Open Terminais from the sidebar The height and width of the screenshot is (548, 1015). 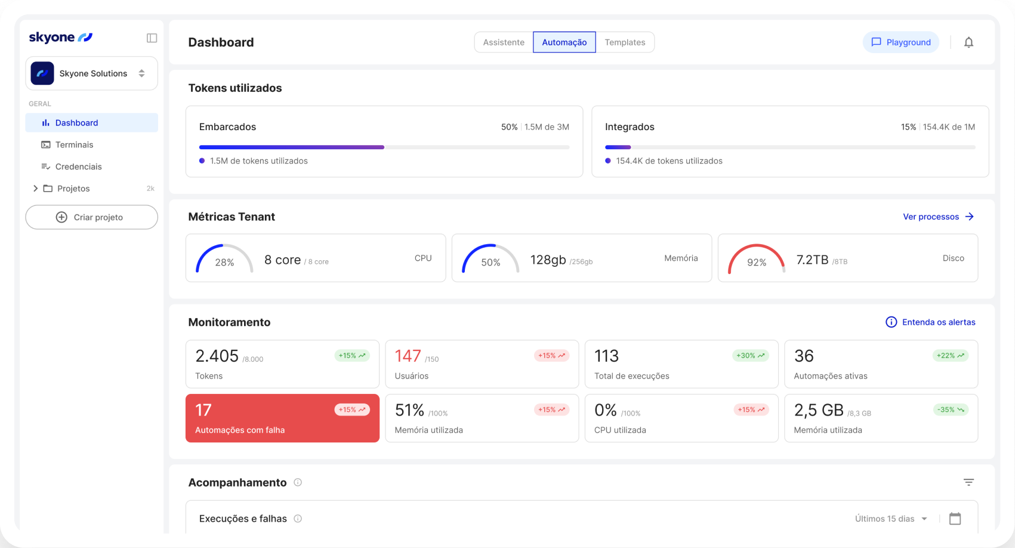tap(74, 144)
